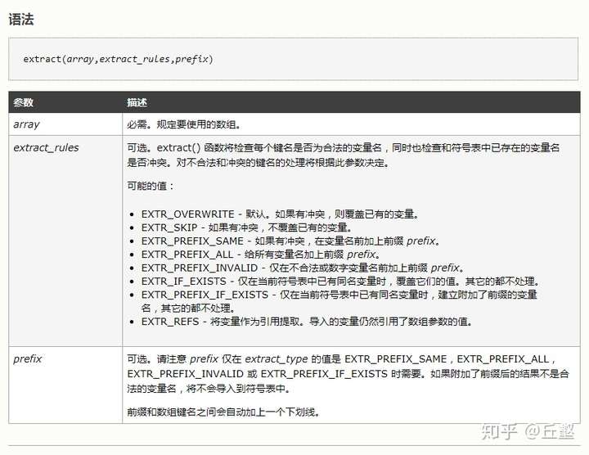589x455 pixels.
Task: Select the 语法 heading text
Action: click(x=21, y=20)
